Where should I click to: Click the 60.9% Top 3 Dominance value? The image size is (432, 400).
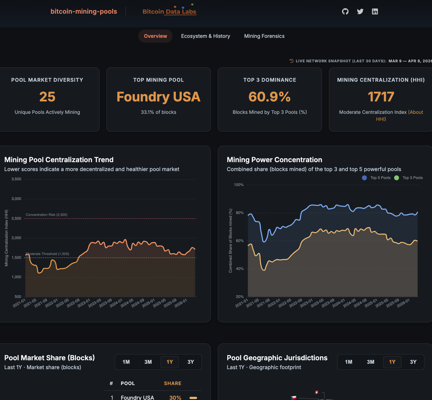270,97
